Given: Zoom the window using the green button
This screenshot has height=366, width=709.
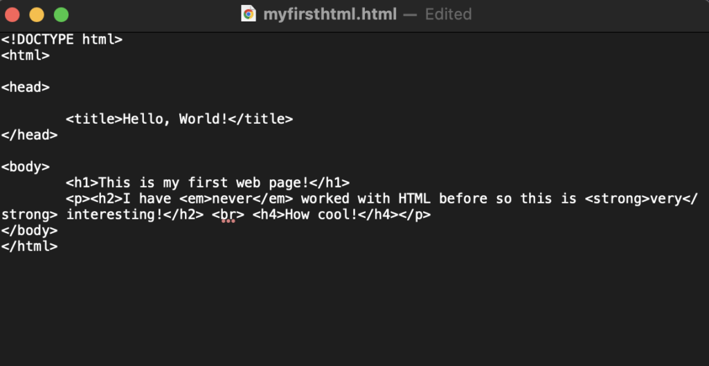Looking at the screenshot, I should coord(61,15).
